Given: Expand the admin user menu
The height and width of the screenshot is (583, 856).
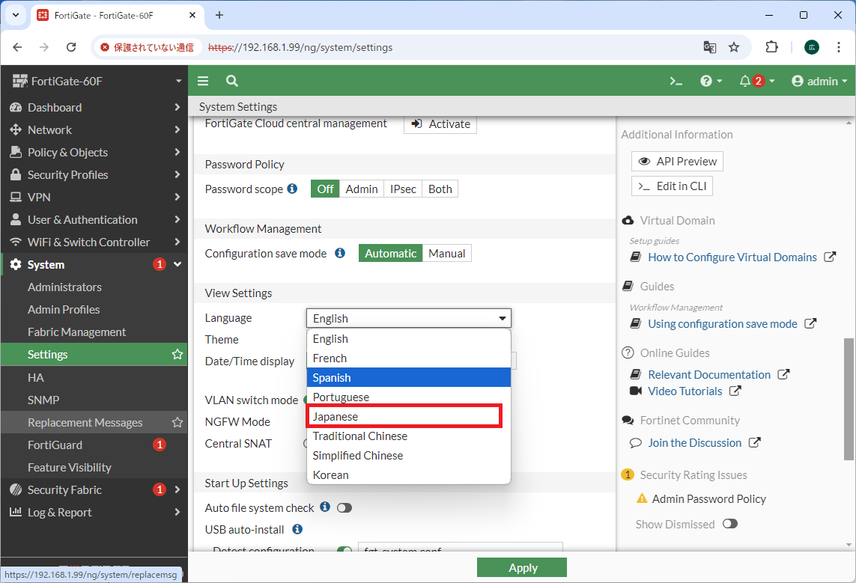Looking at the screenshot, I should (819, 81).
